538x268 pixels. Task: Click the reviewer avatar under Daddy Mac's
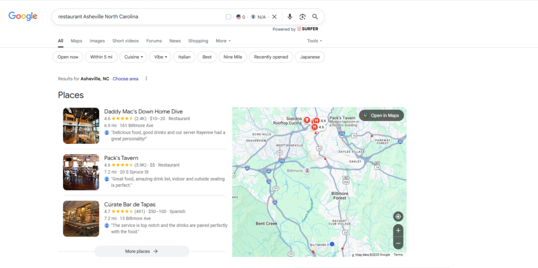pos(107,133)
